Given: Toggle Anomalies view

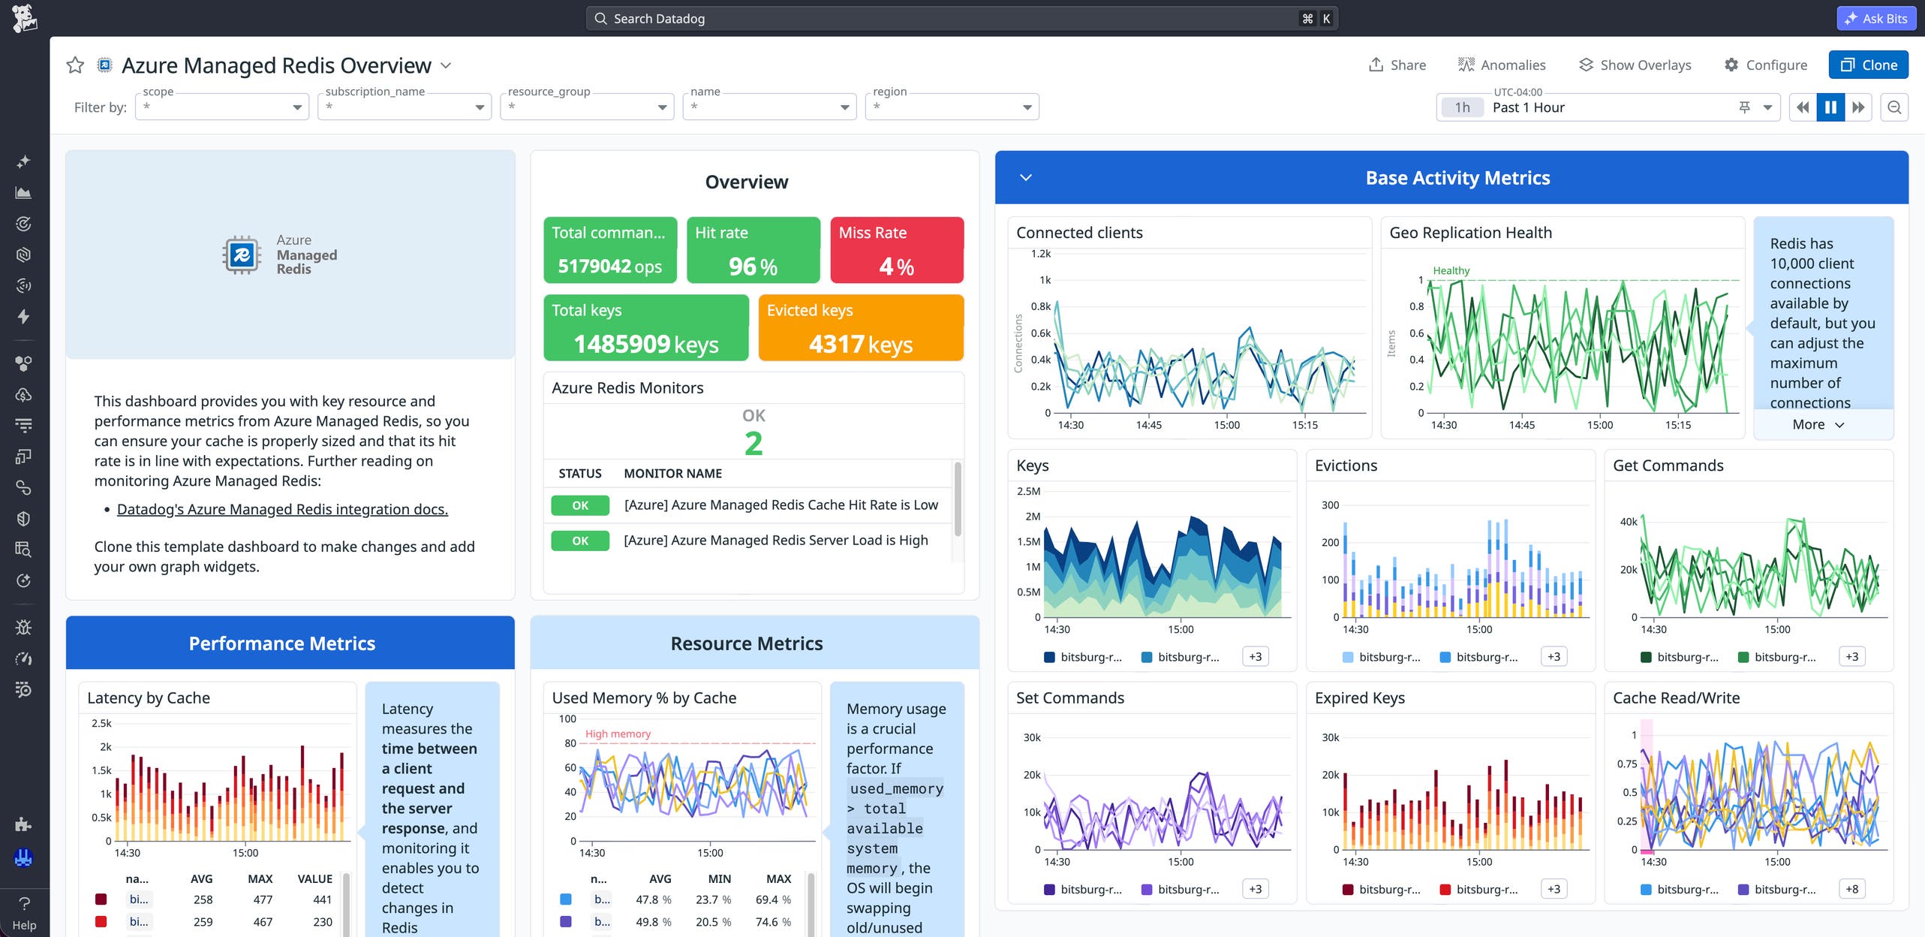Looking at the screenshot, I should pos(1502,65).
